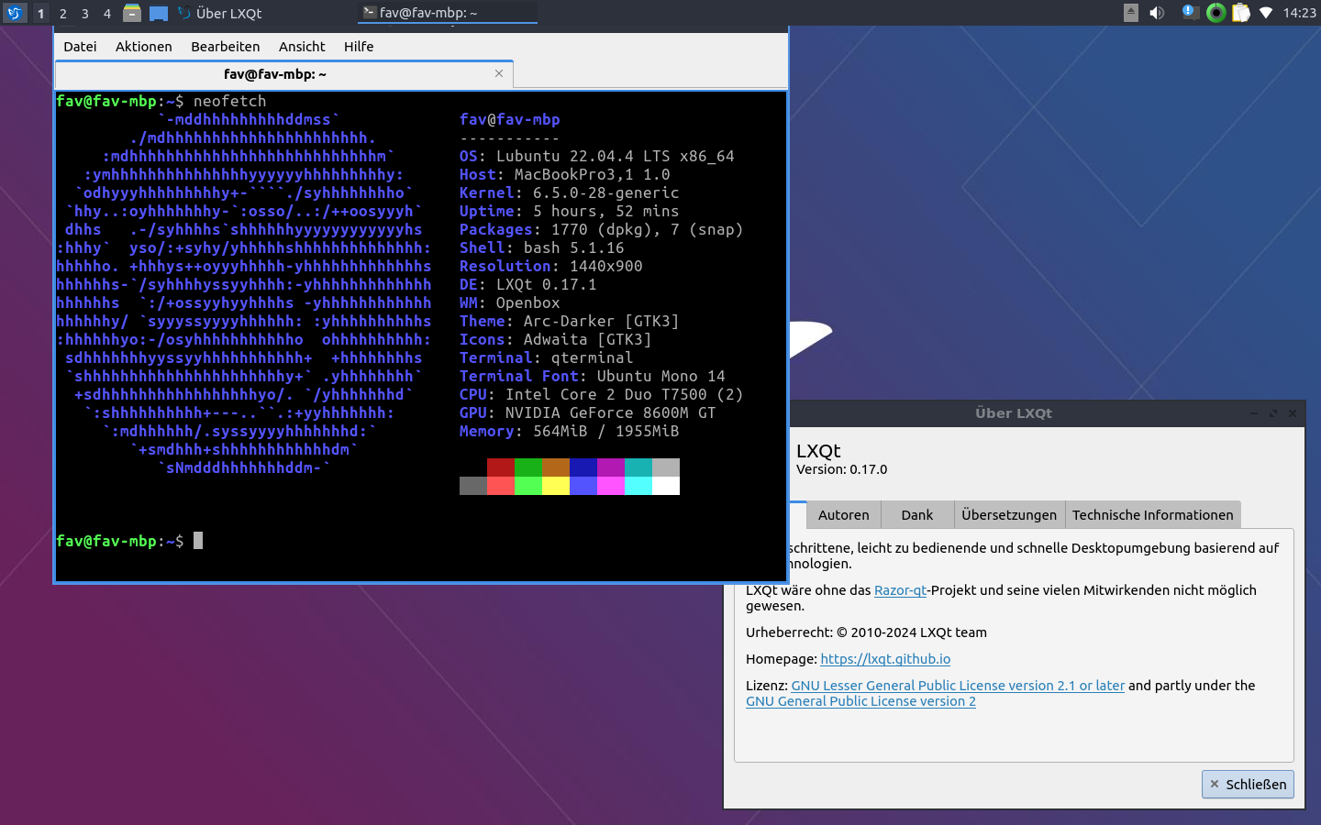
Task: Click the white neofetch color block
Action: tap(666, 486)
